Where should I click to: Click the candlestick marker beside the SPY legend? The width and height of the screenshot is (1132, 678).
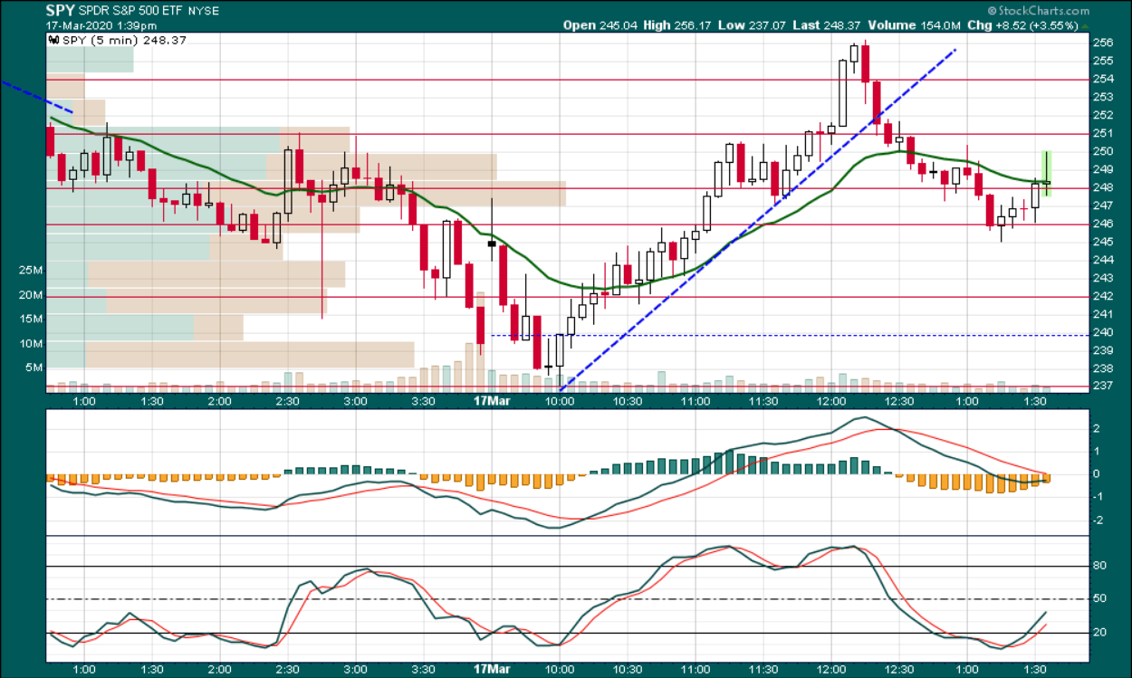click(53, 41)
